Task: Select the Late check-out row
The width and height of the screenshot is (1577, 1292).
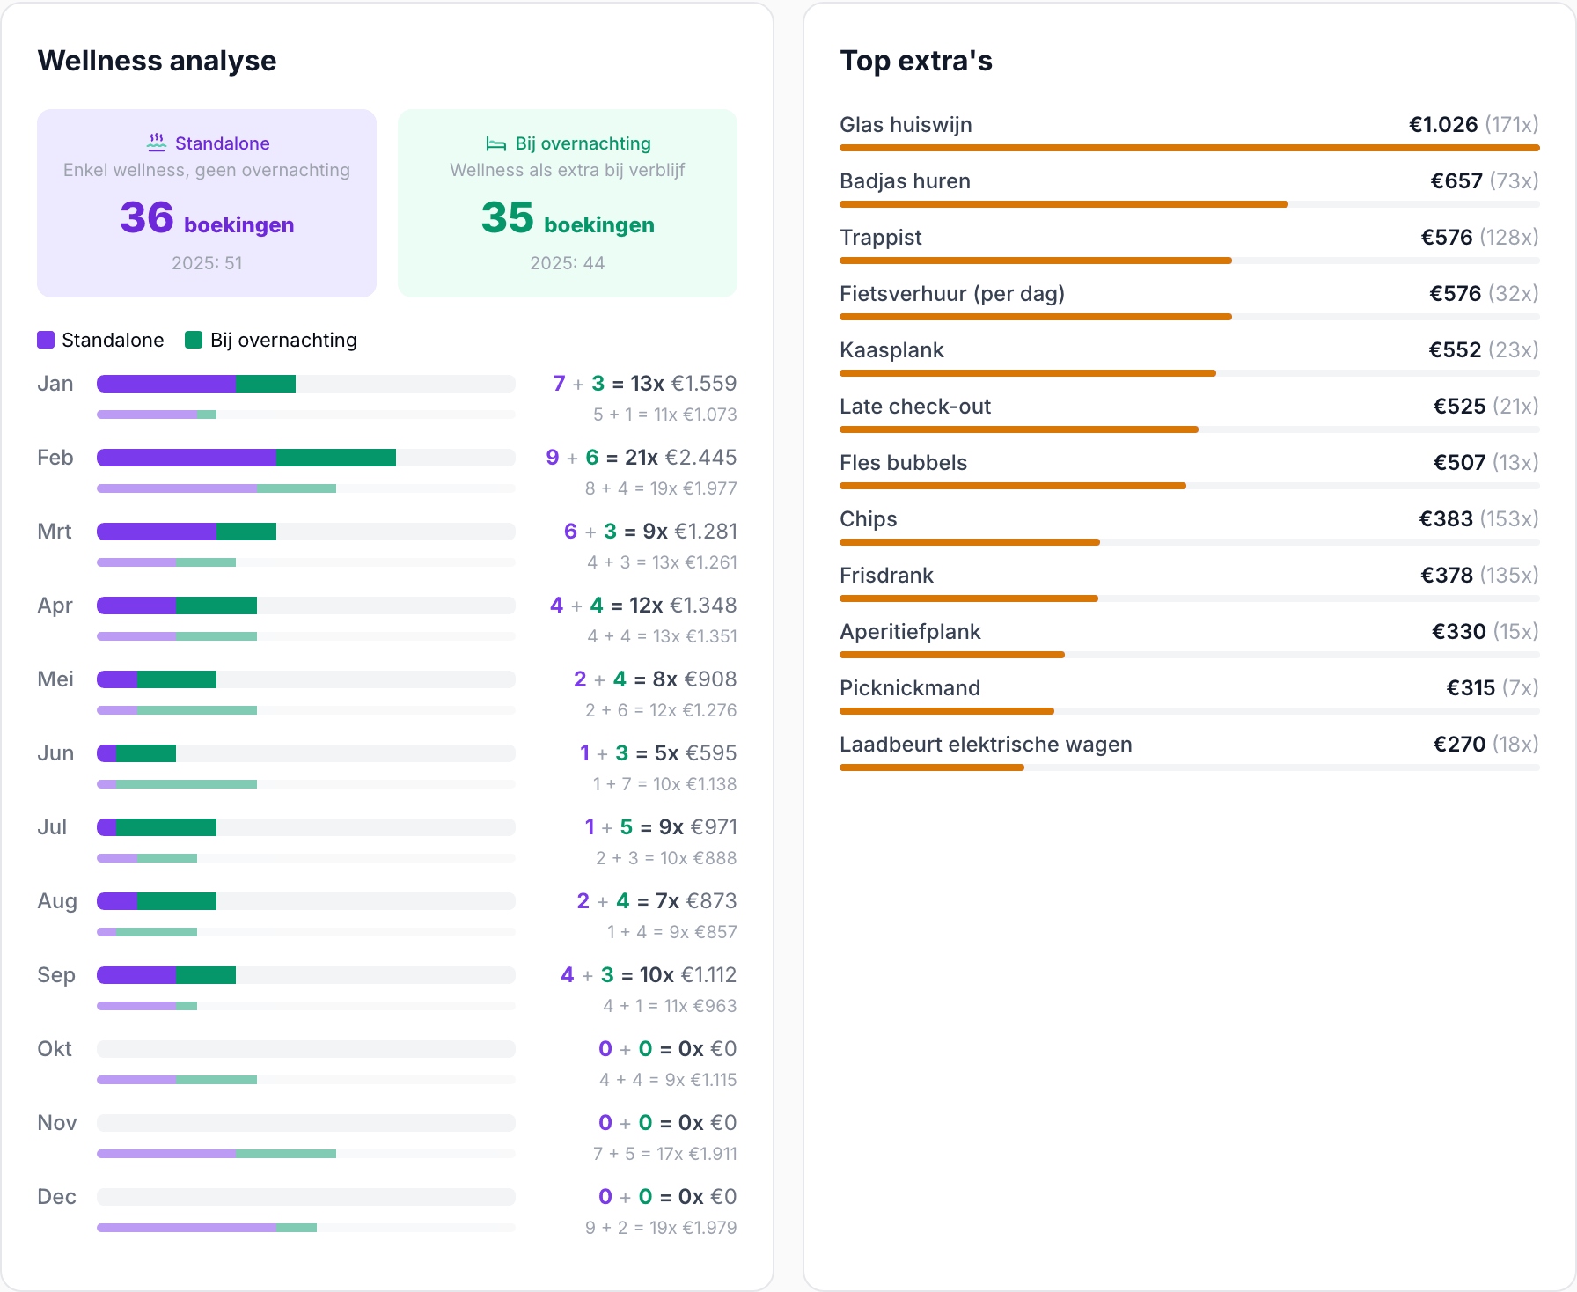Action: pos(1190,414)
